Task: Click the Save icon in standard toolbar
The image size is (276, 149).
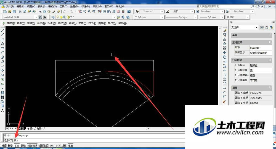Action: click(x=14, y=11)
